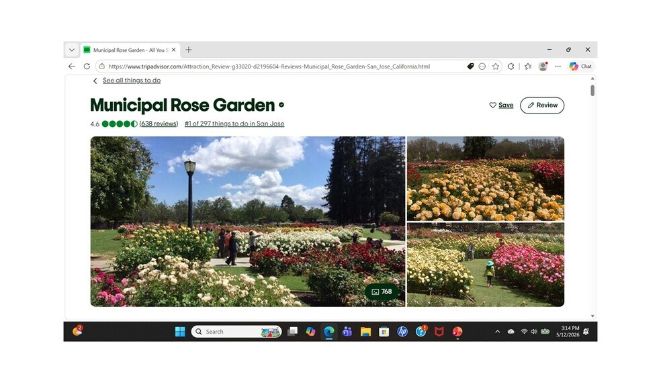Click the verified badge beside the title
The height and width of the screenshot is (372, 661).
point(281,105)
